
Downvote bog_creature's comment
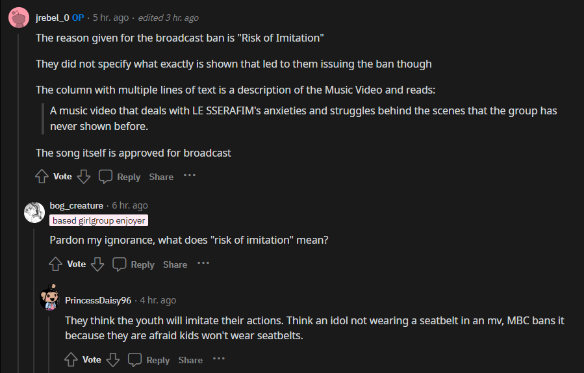[97, 264]
